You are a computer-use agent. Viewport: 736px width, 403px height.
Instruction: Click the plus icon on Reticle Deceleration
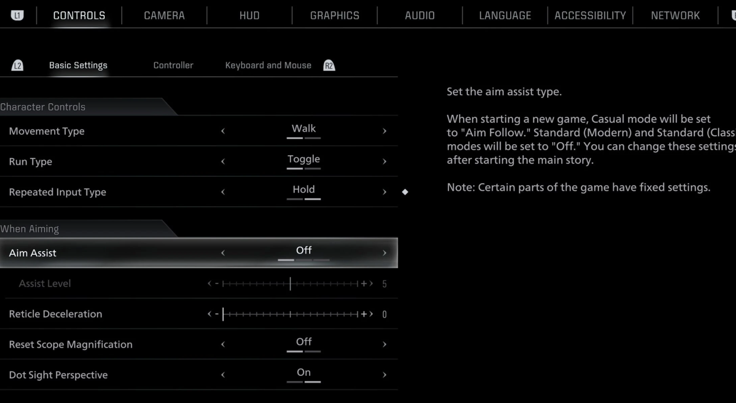click(x=363, y=314)
